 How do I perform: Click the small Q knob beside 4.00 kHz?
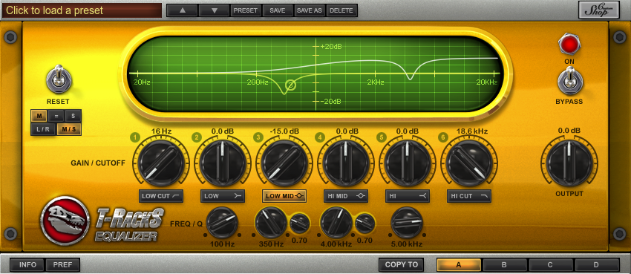coord(365,224)
